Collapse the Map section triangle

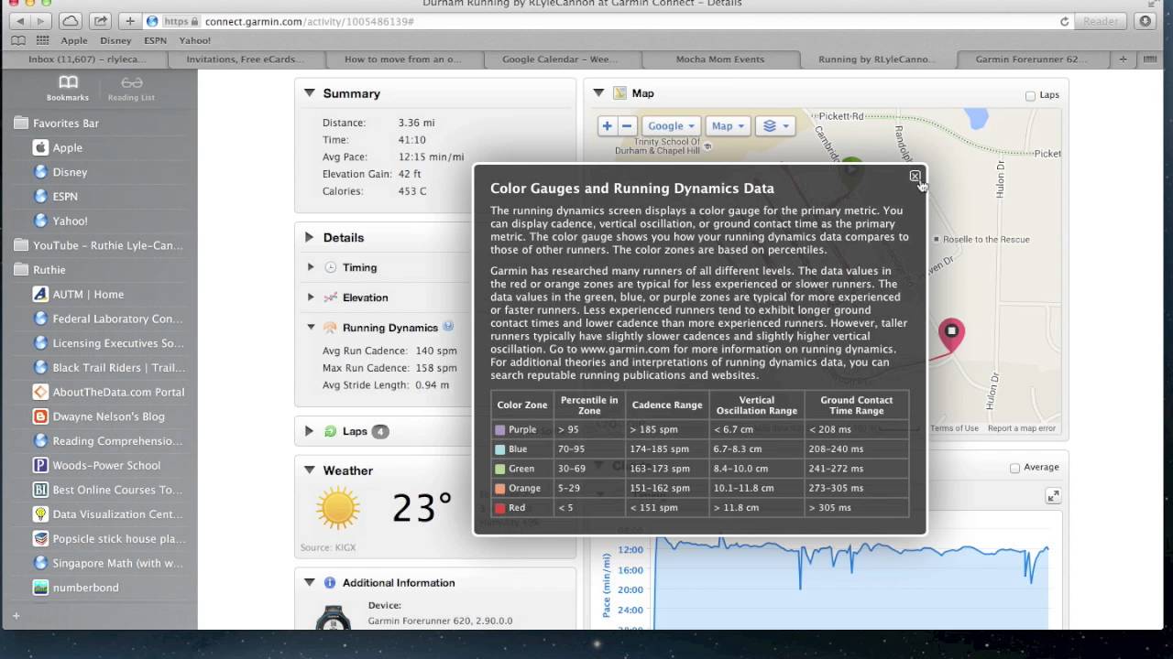point(598,93)
